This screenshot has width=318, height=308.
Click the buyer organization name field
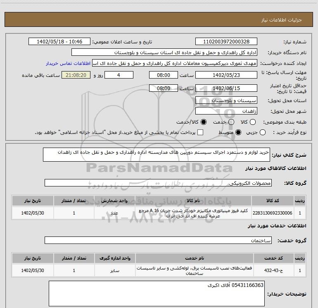[x=164, y=53]
